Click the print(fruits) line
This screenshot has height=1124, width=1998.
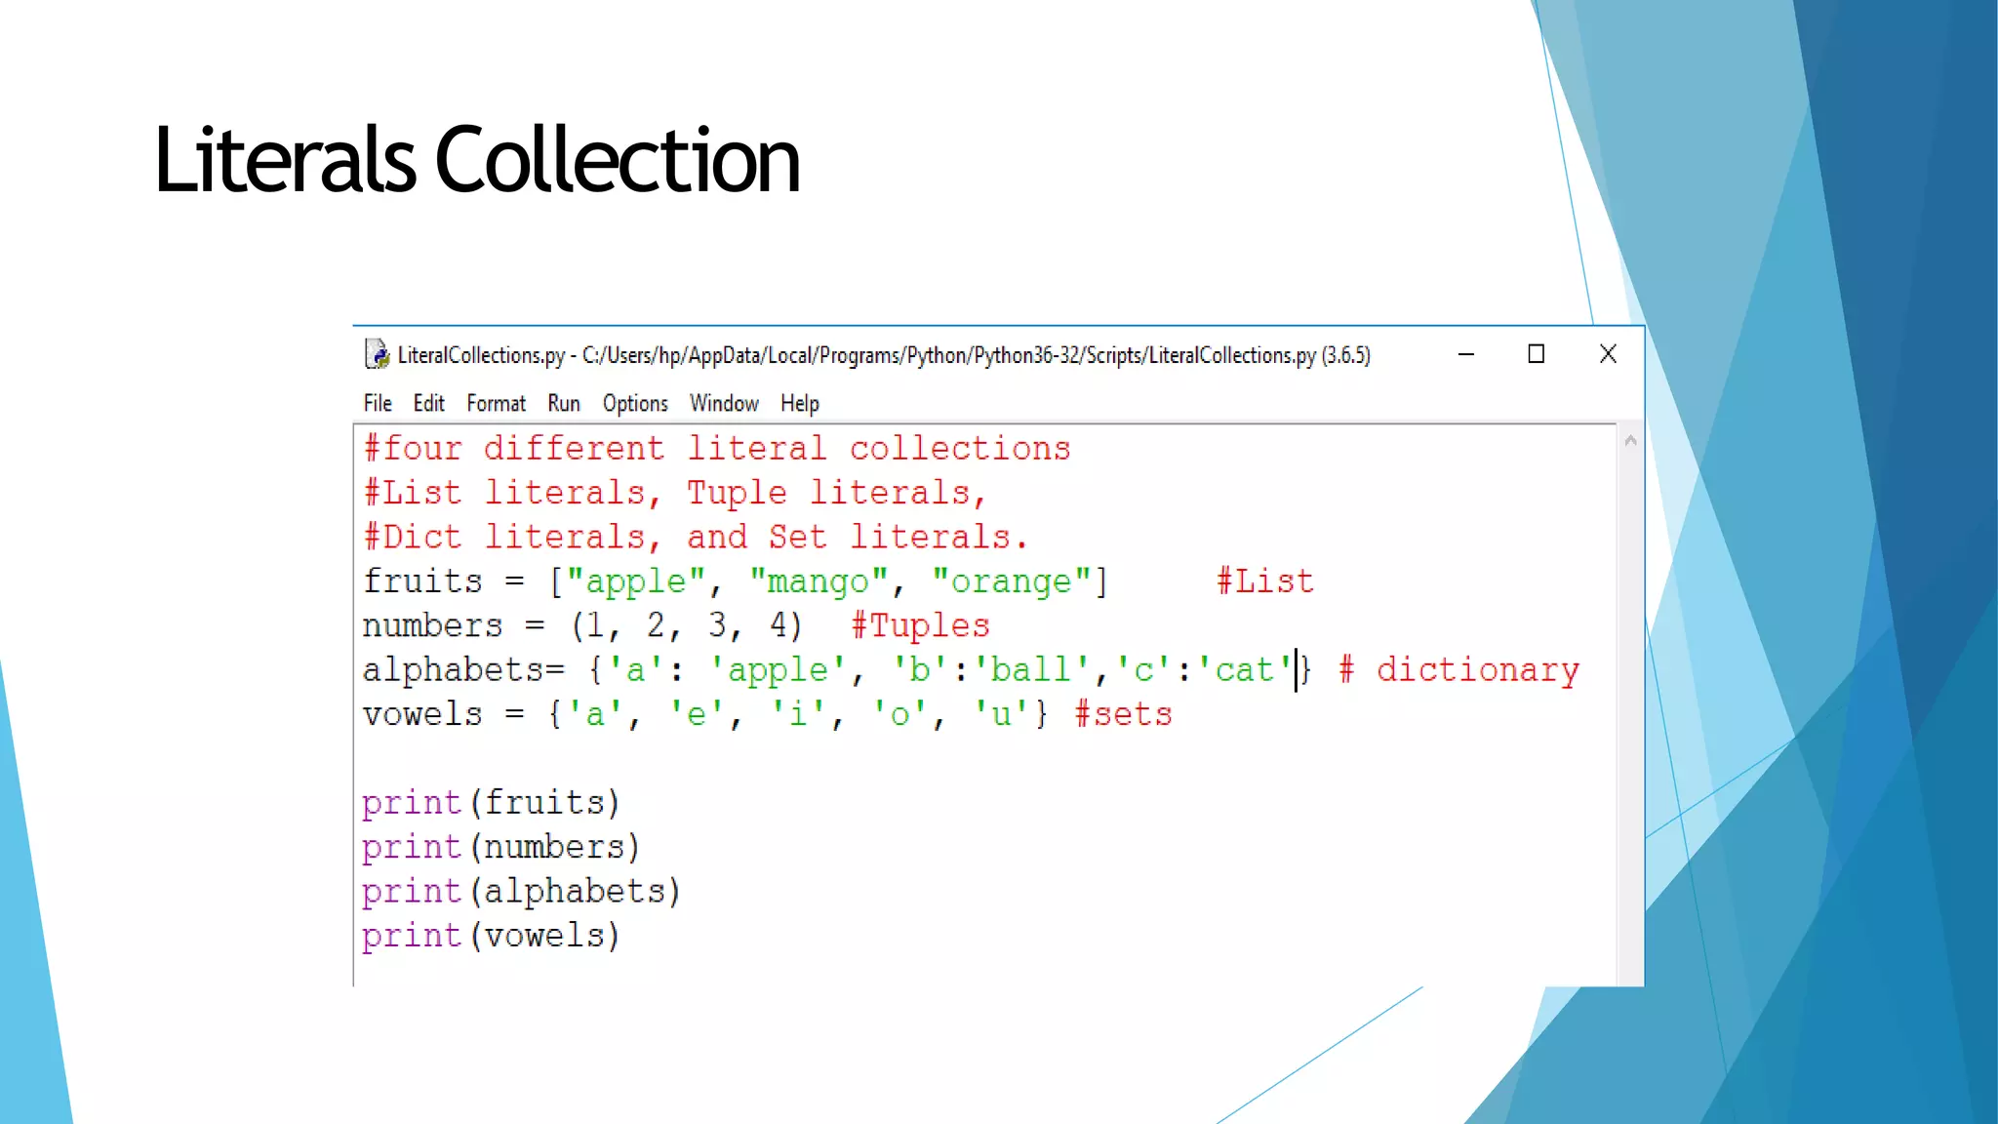(491, 803)
